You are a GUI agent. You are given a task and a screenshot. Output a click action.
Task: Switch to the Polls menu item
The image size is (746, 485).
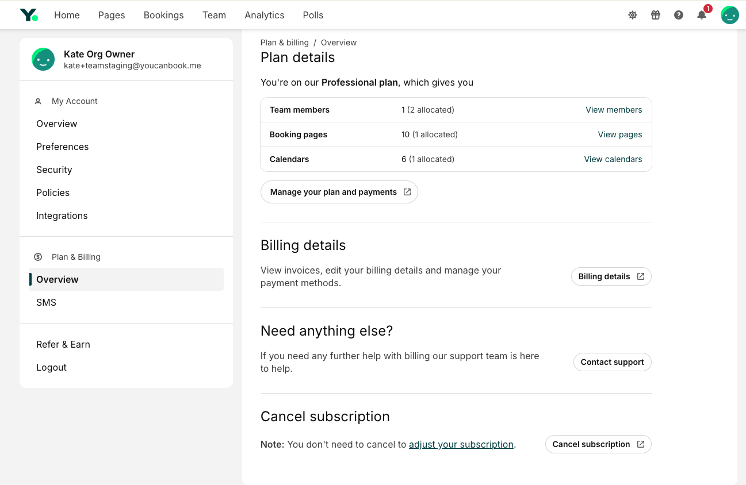(x=313, y=15)
